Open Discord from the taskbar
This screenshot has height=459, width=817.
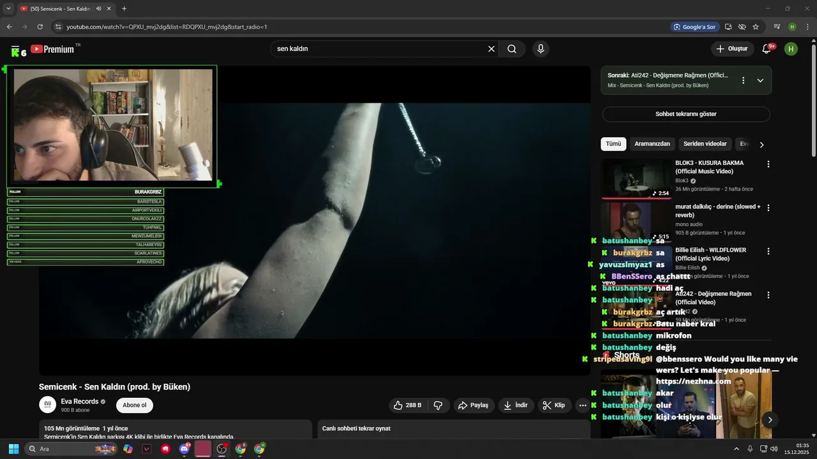(184, 449)
